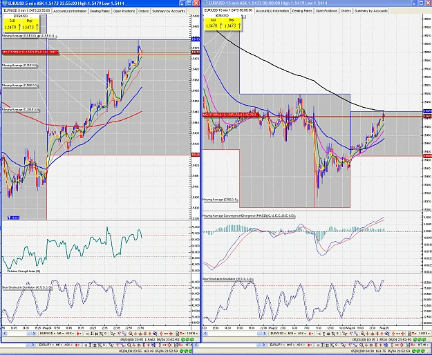This screenshot has height=355, width=432.
Task: Click red order label on 5 min chart
Action: (x=30, y=52)
